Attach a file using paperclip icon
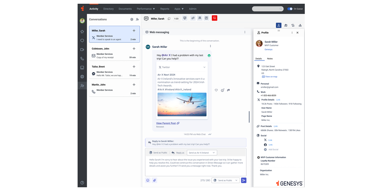 [154, 180]
